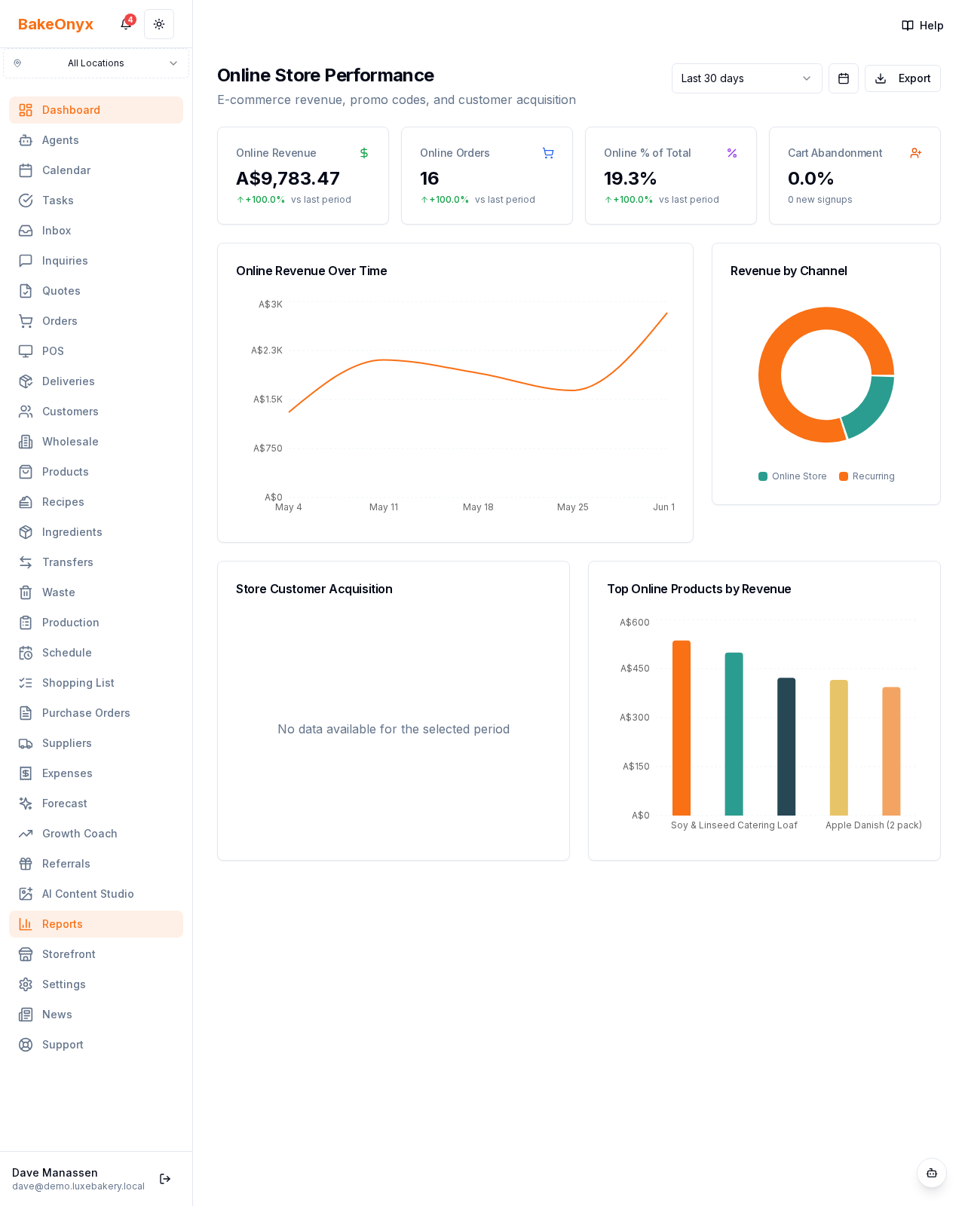
Task: Click the Orders cart icon in sidebar
Action: [x=26, y=321]
